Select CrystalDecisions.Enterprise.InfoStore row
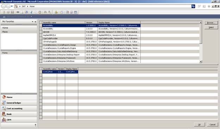 (91, 61)
